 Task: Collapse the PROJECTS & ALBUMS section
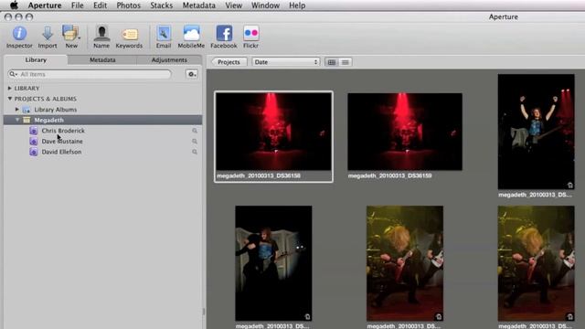point(10,99)
